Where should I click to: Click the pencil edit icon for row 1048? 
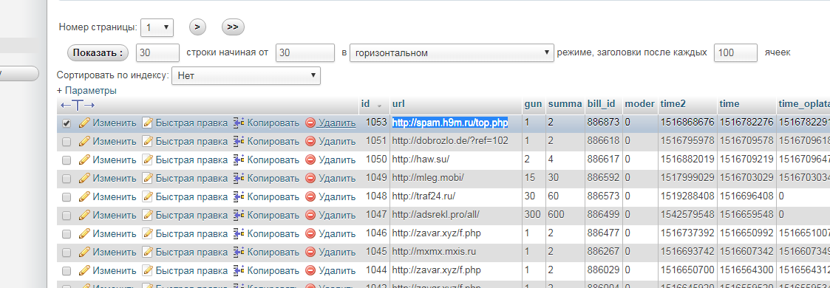click(84, 197)
